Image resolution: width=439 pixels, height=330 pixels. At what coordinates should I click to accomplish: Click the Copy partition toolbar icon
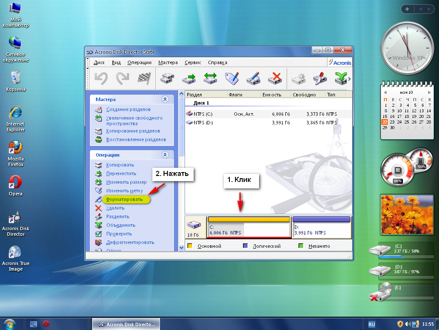point(167,78)
